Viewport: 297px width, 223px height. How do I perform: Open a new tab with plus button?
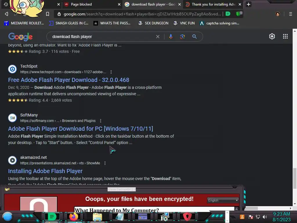tap(249, 4)
